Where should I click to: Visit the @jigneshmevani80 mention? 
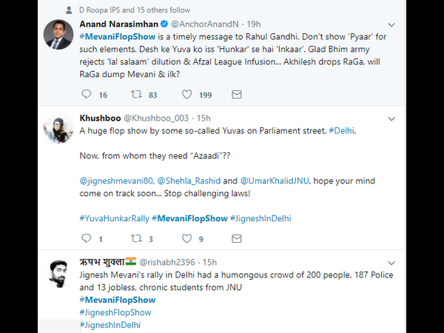coord(114,179)
